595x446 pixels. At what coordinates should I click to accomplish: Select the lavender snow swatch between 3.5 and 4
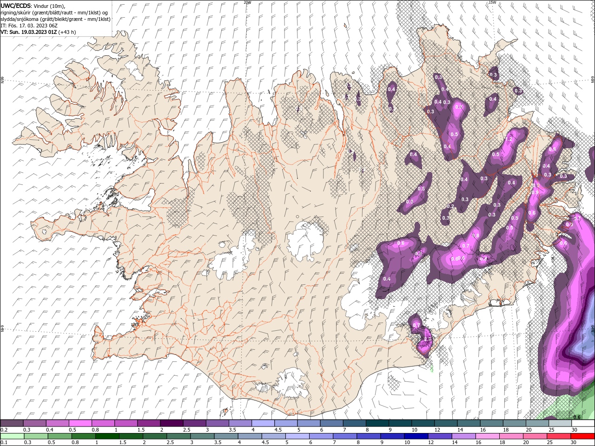pyautogui.click(x=240, y=423)
